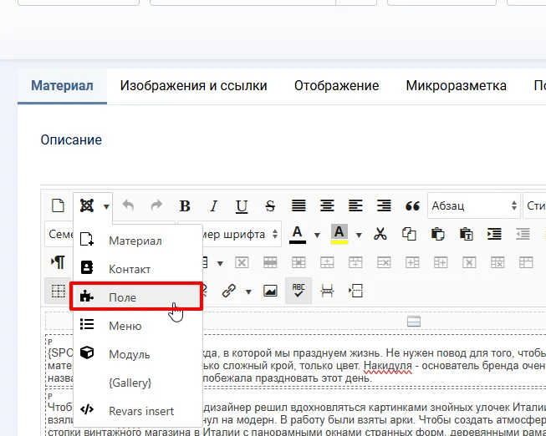
Task: Click the New document icon in editor toolbar
Action: pyautogui.click(x=58, y=205)
